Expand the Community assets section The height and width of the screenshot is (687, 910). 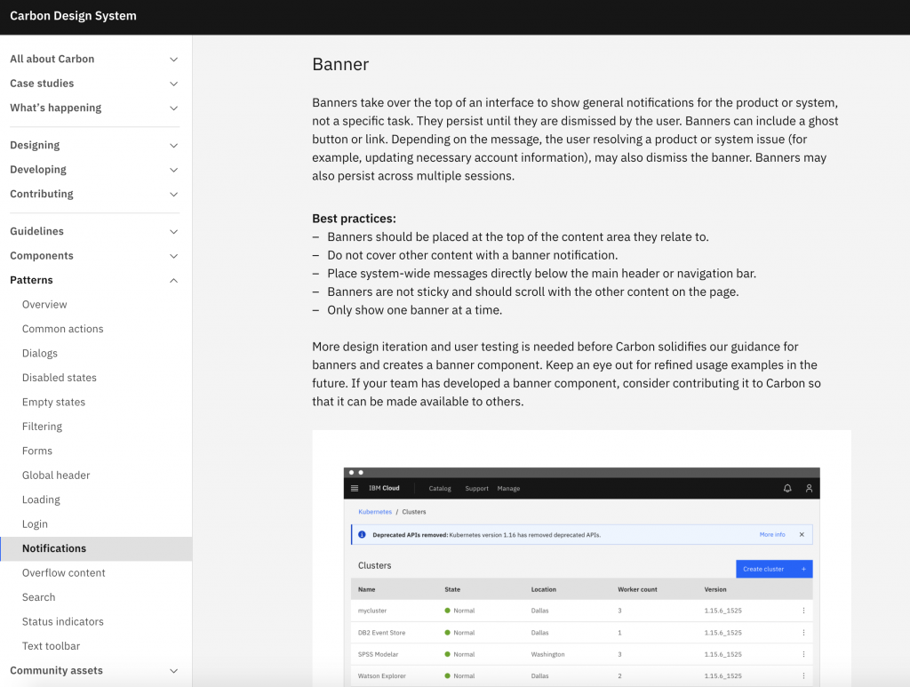point(94,670)
